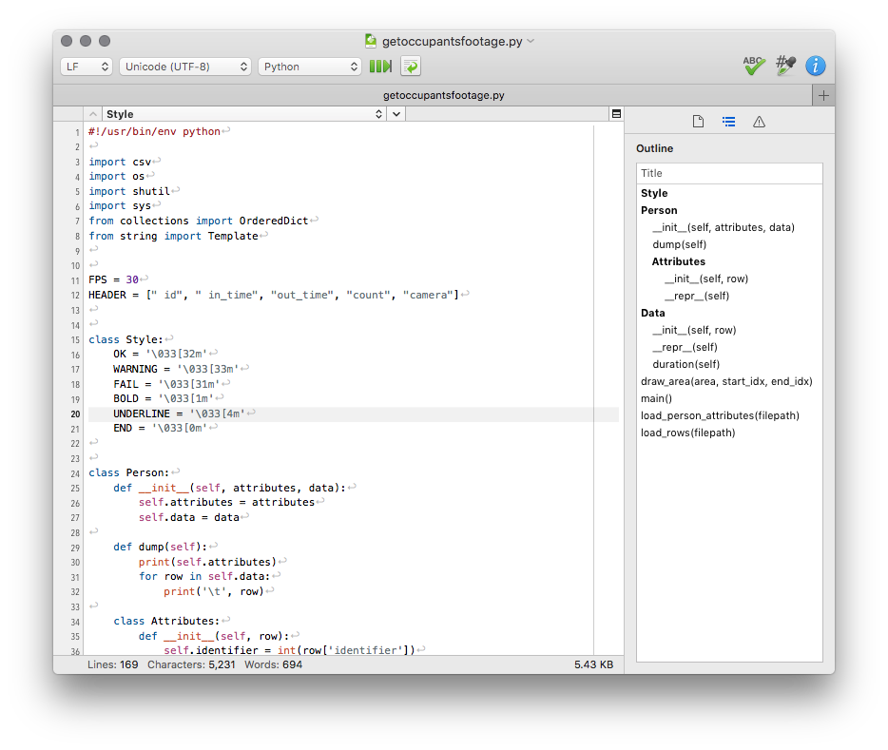Open the color code picker icon
This screenshot has width=888, height=750.
pyautogui.click(x=785, y=66)
